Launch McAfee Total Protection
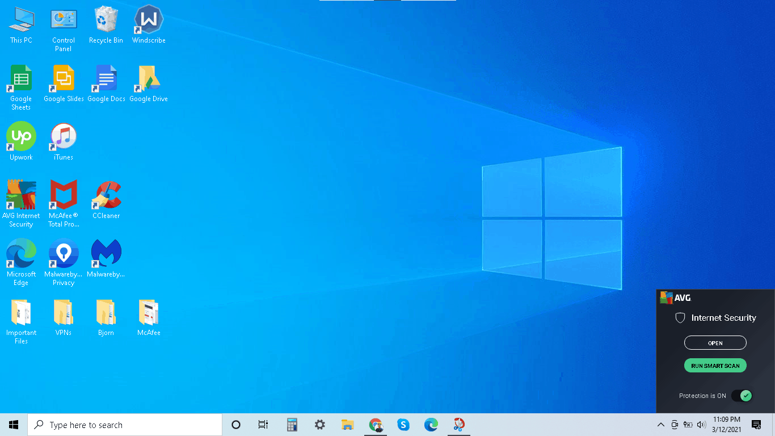This screenshot has width=775, height=436. click(x=63, y=196)
